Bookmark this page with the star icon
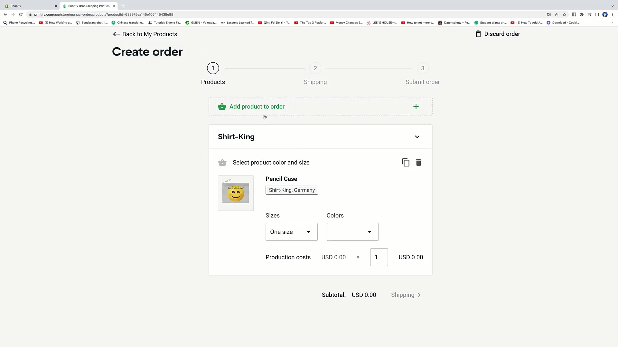Screen dimensions: 618x347 point(564,14)
